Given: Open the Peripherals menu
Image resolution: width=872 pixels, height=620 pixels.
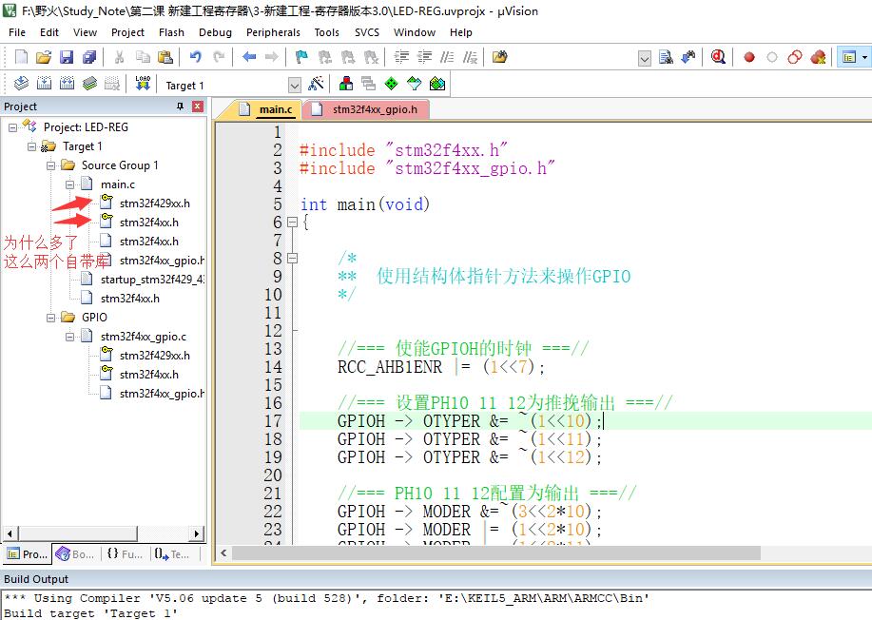Looking at the screenshot, I should (272, 31).
